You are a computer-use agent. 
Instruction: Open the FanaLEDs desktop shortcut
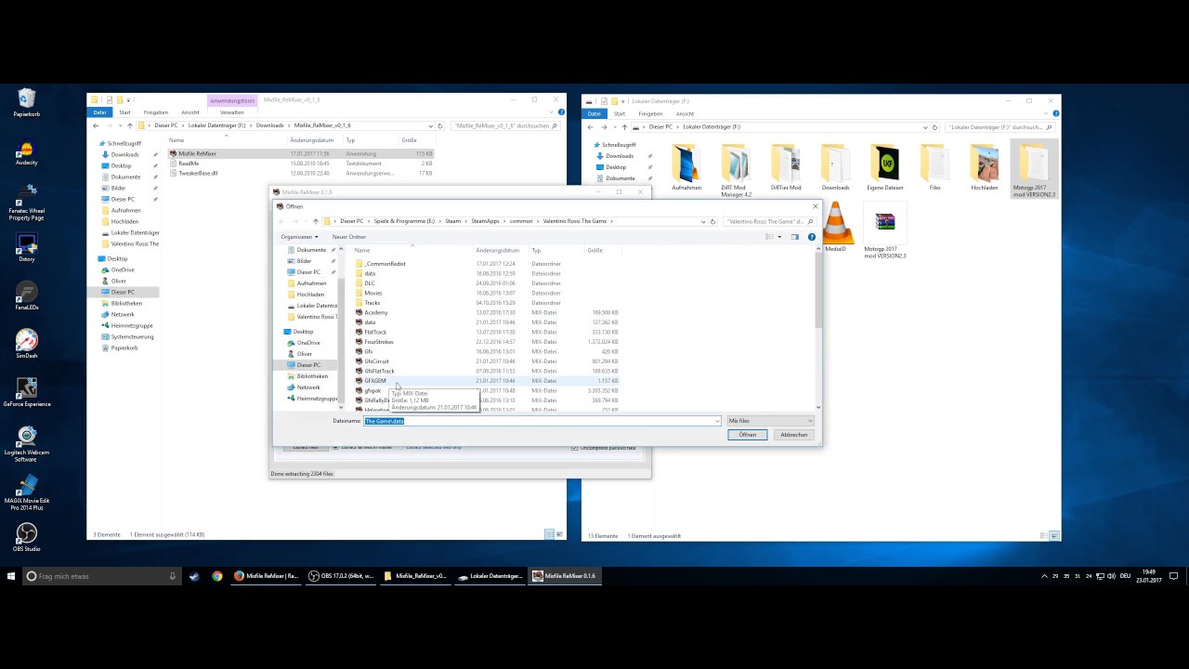pyautogui.click(x=27, y=297)
